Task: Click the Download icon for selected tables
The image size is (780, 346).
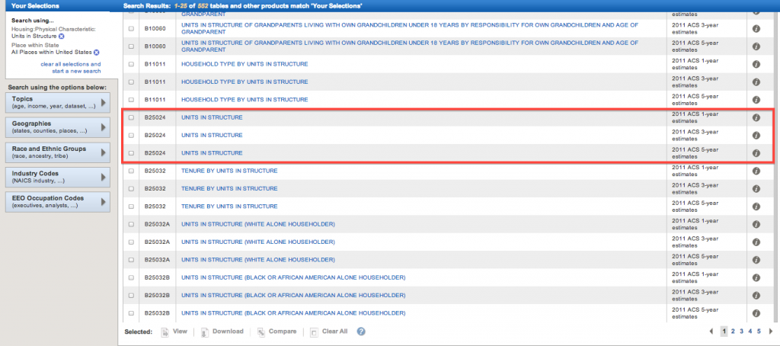Action: click(222, 332)
